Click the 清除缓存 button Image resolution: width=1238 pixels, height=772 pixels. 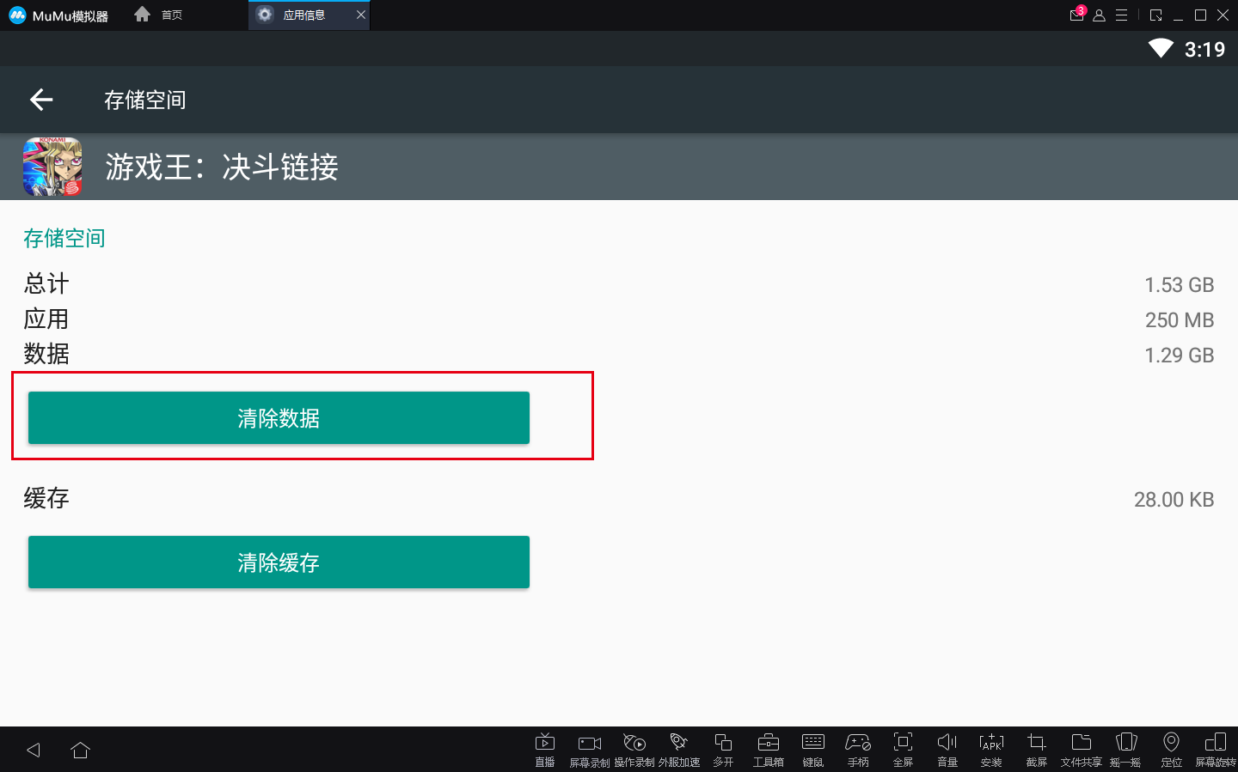279,562
